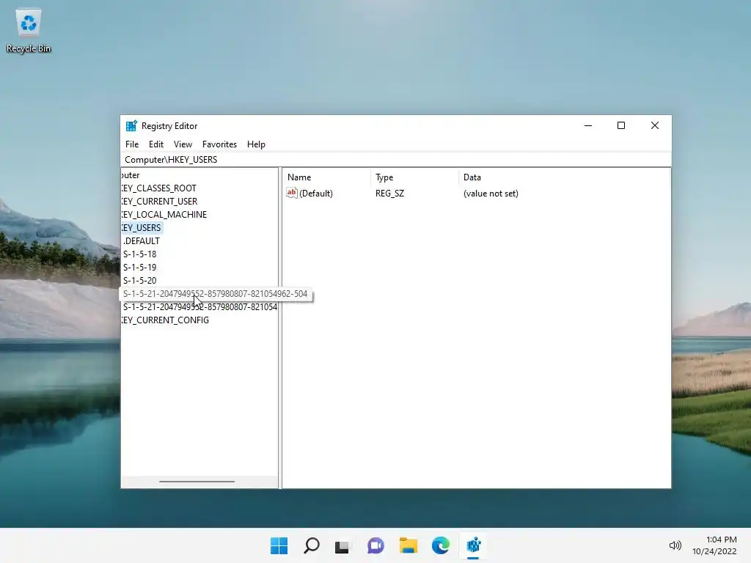Open File Explorer from the taskbar
The image size is (751, 563).
point(409,545)
